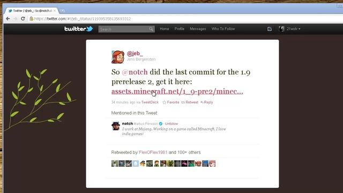Click the 34 minutes ago timestamp
Image resolution: width=343 pixels, height=193 pixels.
pyautogui.click(x=123, y=102)
